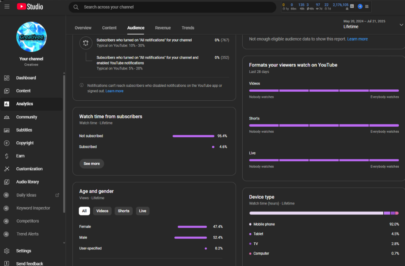The image size is (405, 266).
Task: Click Learn more beside 'Not enough eligible audience data'
Action: pos(357,39)
